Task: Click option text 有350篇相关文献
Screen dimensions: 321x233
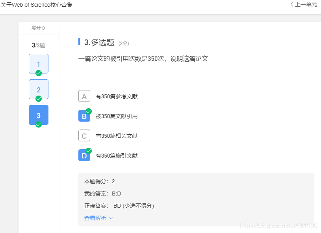Action: [117, 136]
